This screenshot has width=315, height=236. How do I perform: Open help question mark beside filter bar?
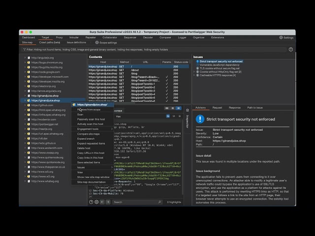coord(291,49)
